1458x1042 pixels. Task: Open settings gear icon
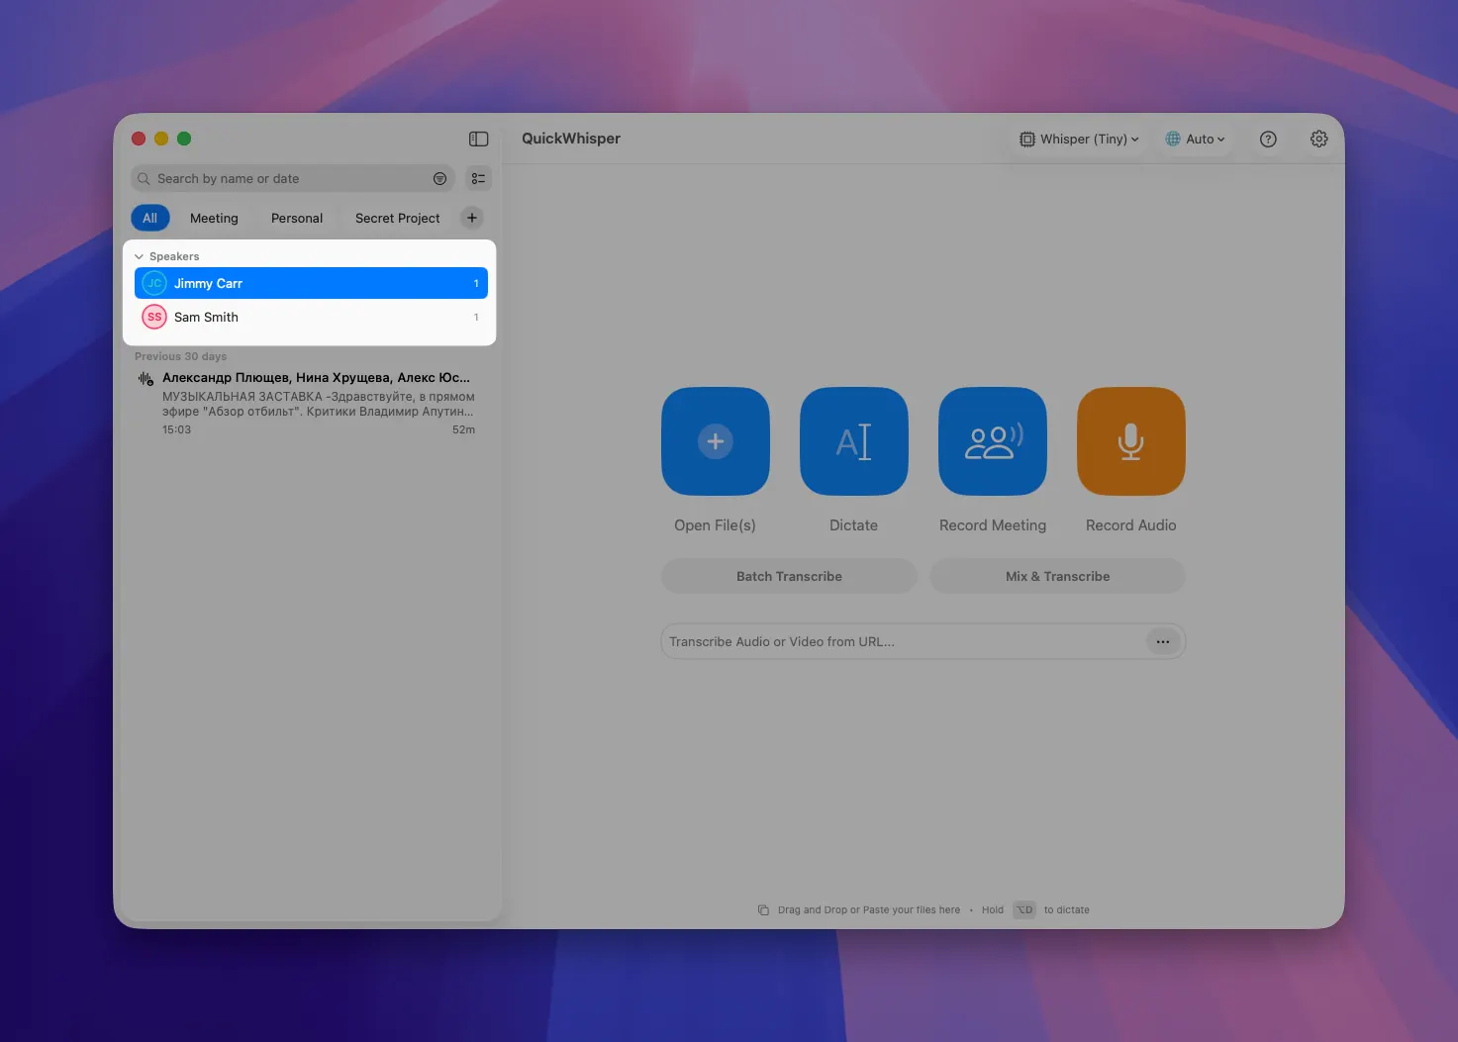point(1318,139)
